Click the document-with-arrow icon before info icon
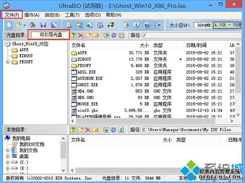This screenshot has height=183, width=245. pyautogui.click(x=126, y=25)
